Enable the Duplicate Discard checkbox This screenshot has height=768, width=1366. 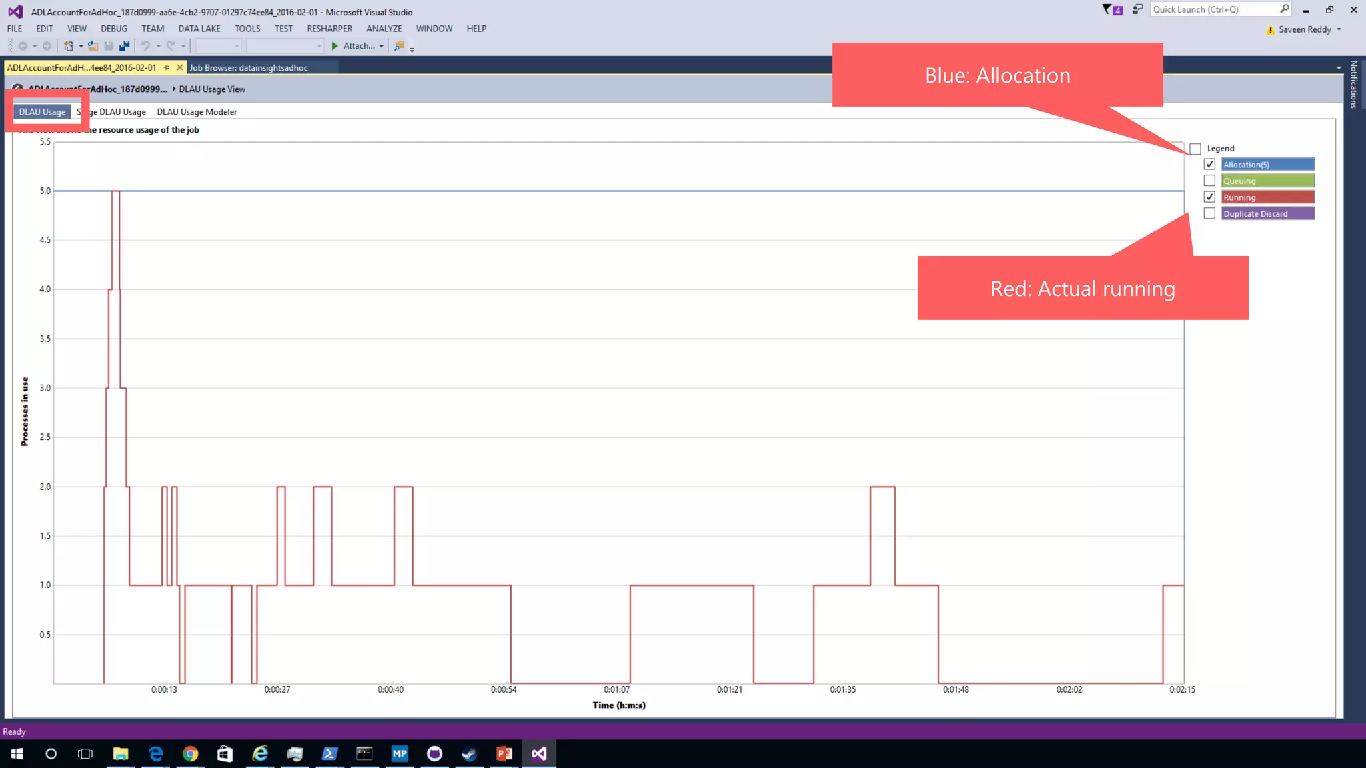pos(1209,213)
